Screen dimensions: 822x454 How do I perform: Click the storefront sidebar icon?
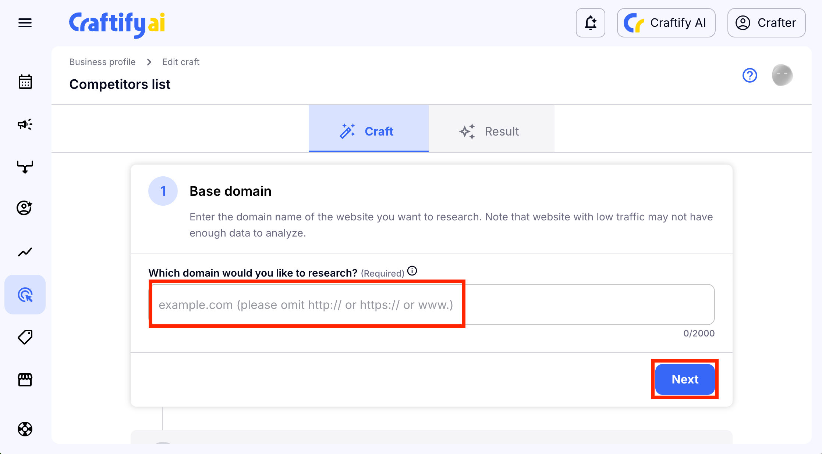click(25, 379)
